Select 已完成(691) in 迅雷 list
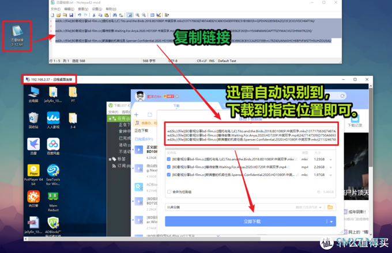Screen dimensions: 392x253 click(144, 139)
